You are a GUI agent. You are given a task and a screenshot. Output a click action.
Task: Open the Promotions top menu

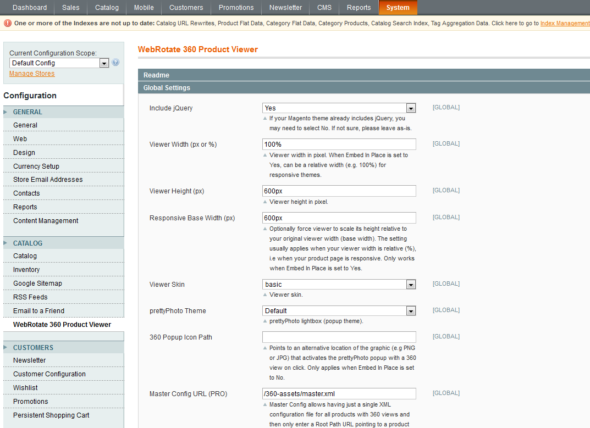(236, 8)
